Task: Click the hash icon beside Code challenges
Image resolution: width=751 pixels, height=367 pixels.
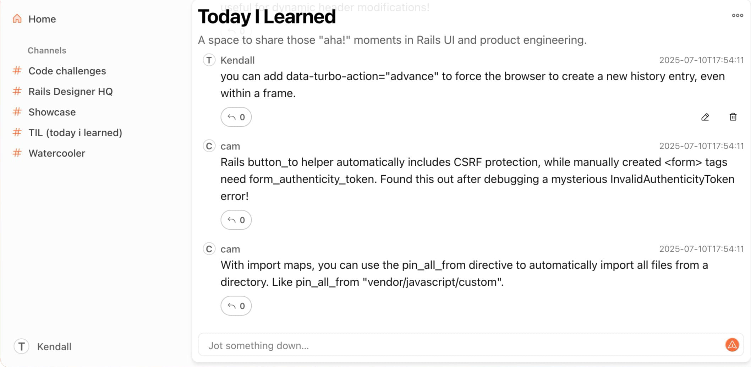Action: pos(17,71)
